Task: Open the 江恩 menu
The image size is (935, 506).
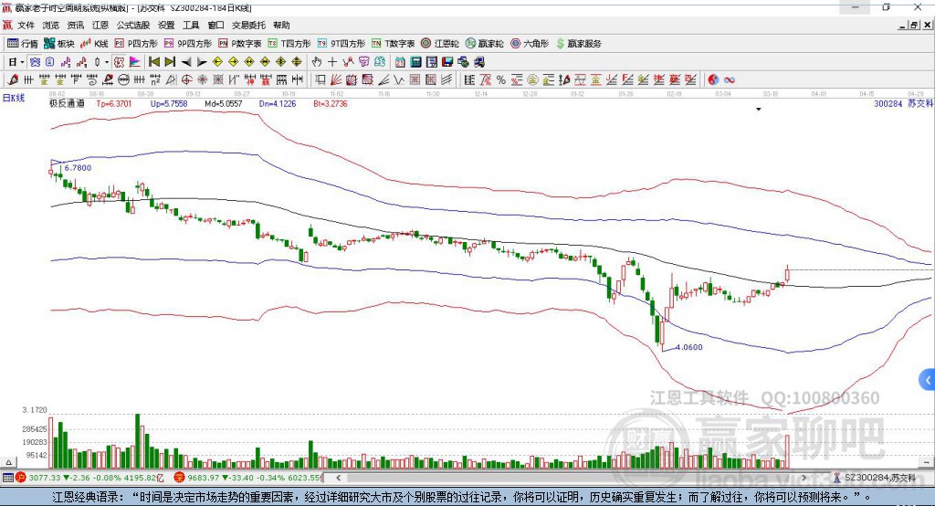Action: (x=100, y=25)
